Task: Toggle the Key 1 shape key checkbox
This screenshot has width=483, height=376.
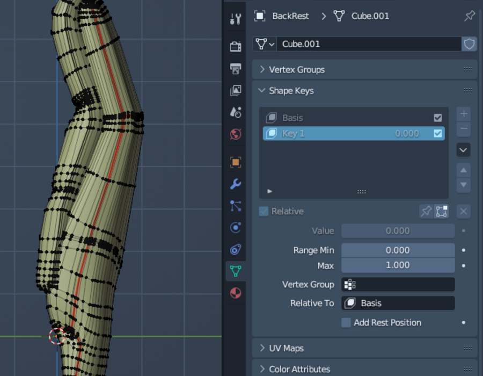Action: point(438,133)
